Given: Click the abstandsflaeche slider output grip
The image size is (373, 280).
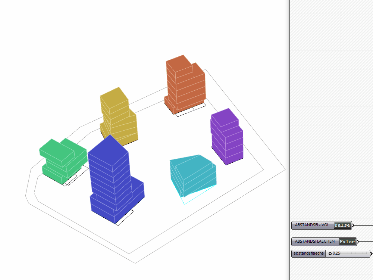Looking at the screenshot, I should click(371, 254).
